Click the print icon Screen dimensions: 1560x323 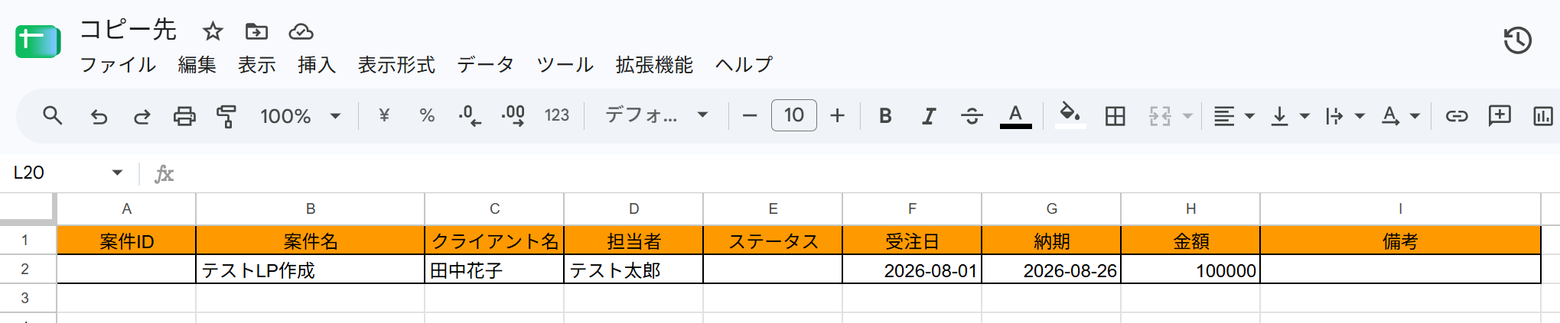184,116
